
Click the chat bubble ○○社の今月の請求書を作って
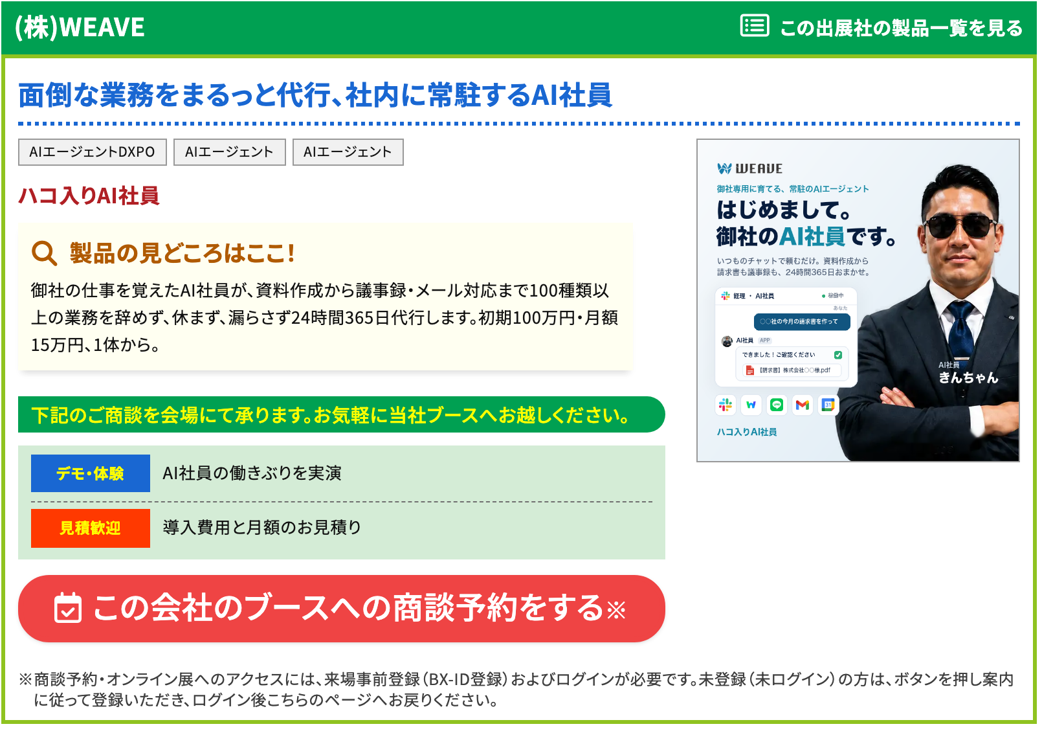802,322
